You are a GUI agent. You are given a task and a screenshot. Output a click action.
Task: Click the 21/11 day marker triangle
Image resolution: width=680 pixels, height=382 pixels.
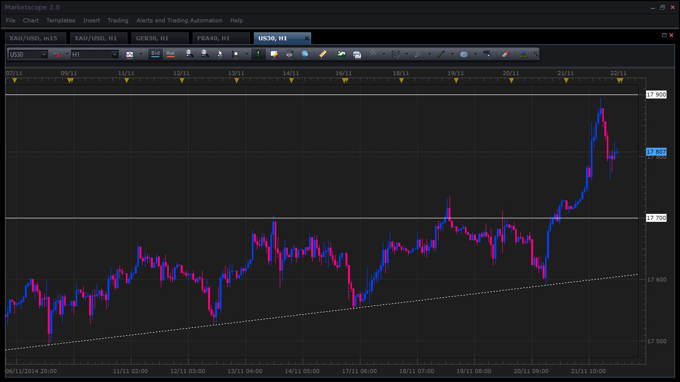[x=566, y=81]
